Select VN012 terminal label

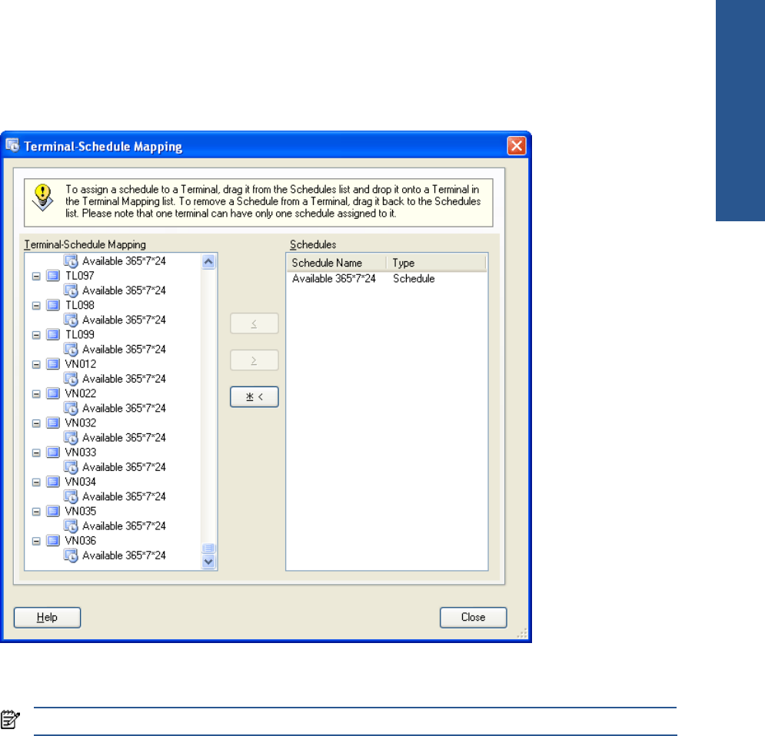[81, 364]
